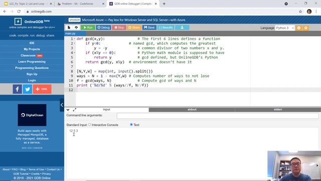Click Sign Up in sidebar

point(32,74)
